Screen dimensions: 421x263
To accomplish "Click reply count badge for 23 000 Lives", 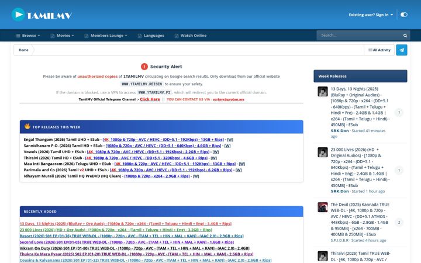I will point(399,170).
